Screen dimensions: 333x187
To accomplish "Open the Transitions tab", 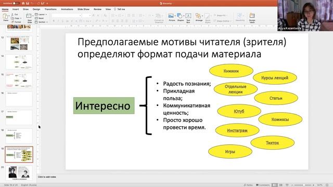I will click(50, 9).
